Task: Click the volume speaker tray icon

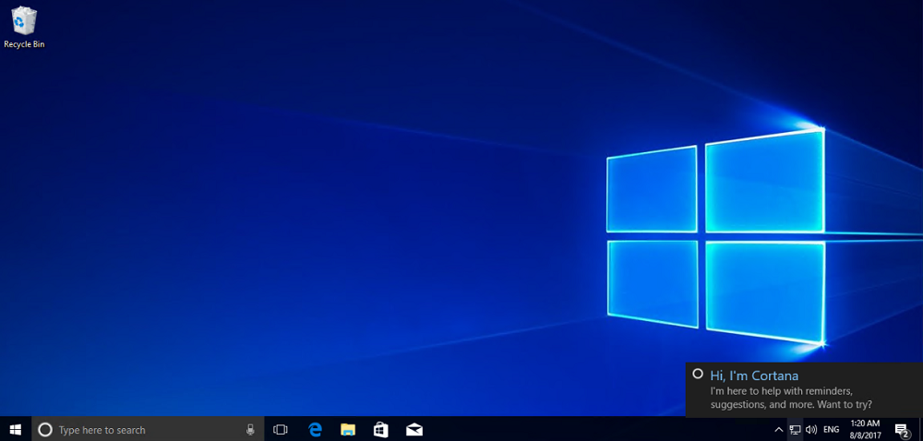Action: [x=811, y=430]
